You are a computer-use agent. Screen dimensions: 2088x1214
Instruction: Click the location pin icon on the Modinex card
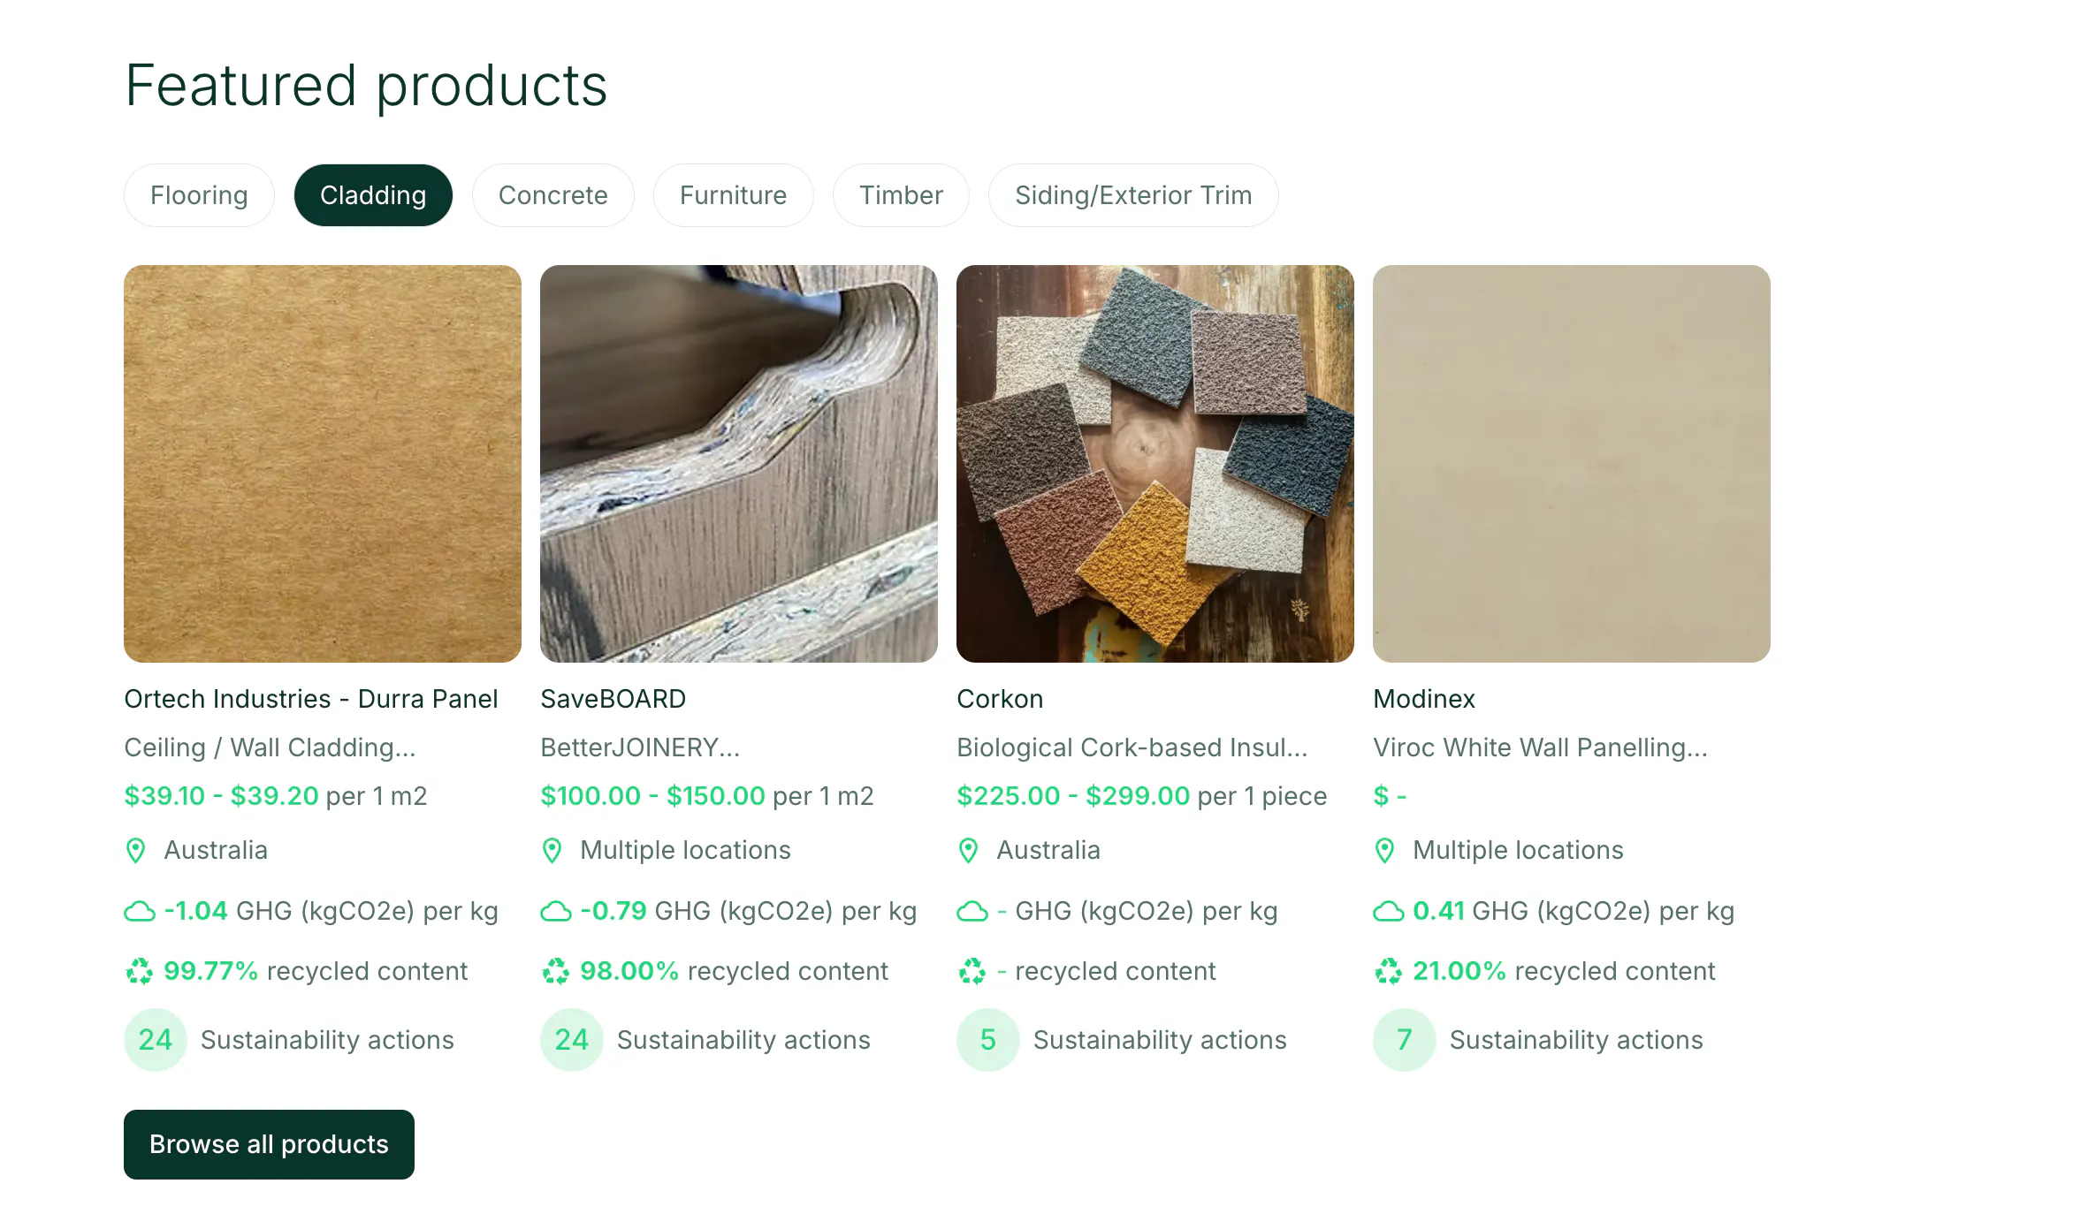[1385, 850]
